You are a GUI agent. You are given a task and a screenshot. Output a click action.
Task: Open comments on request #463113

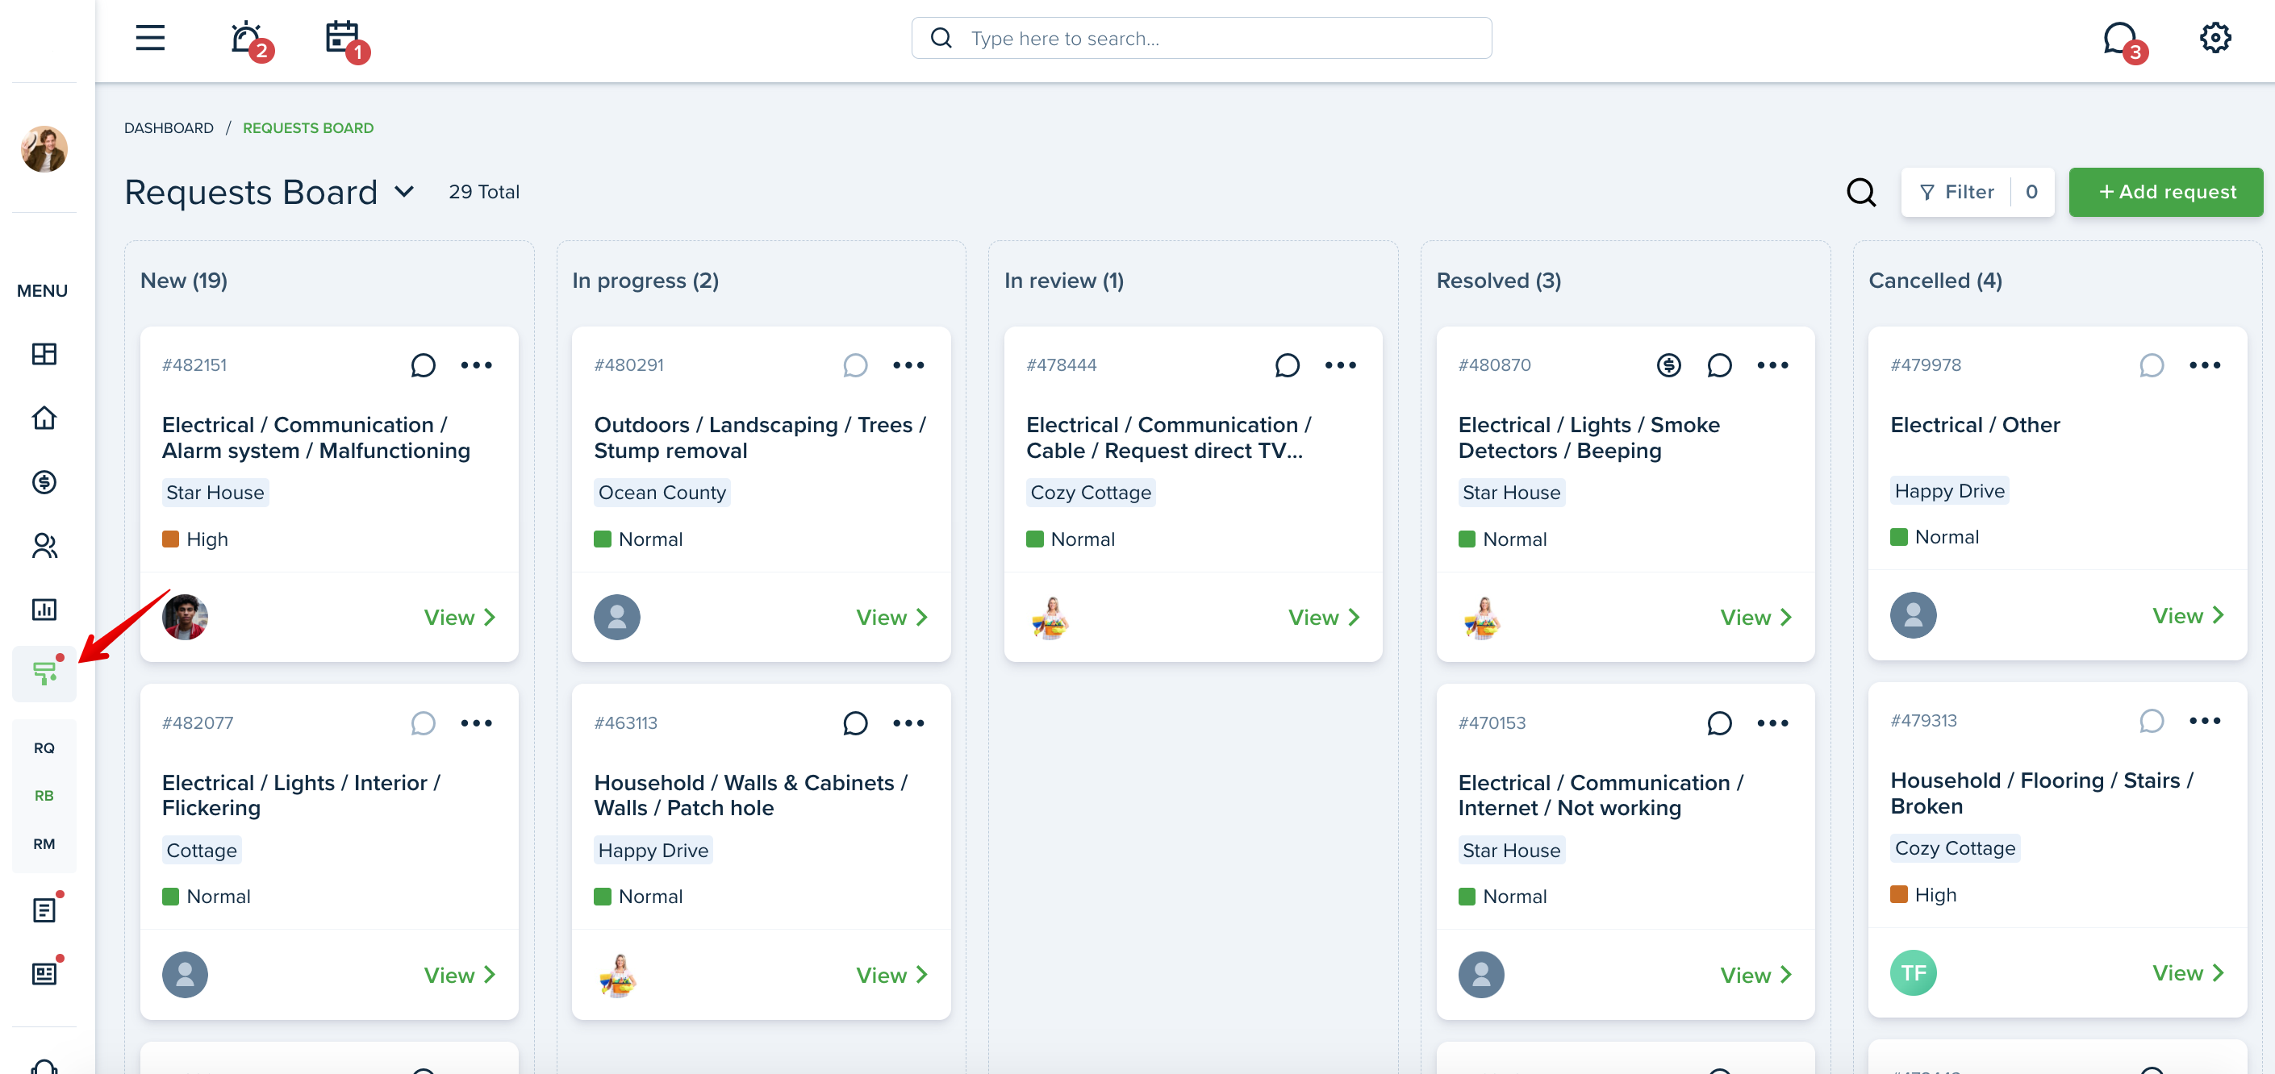pos(855,722)
